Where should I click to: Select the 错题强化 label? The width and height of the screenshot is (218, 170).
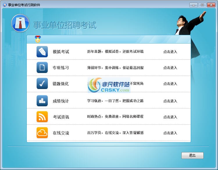[x=61, y=84]
